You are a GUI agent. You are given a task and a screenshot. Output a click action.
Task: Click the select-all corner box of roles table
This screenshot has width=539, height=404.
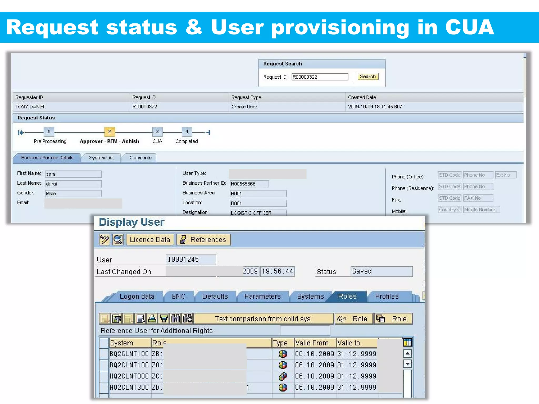click(x=104, y=343)
